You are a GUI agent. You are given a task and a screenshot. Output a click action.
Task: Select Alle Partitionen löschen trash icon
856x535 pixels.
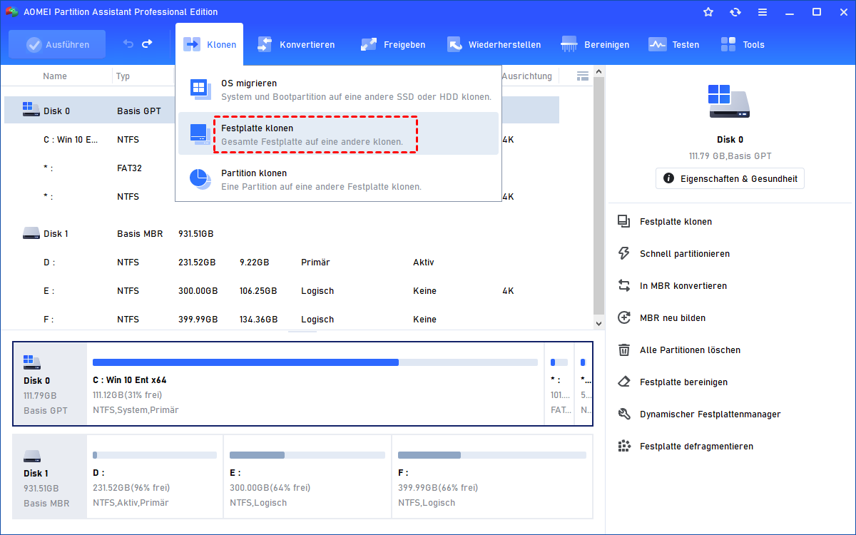click(x=624, y=350)
